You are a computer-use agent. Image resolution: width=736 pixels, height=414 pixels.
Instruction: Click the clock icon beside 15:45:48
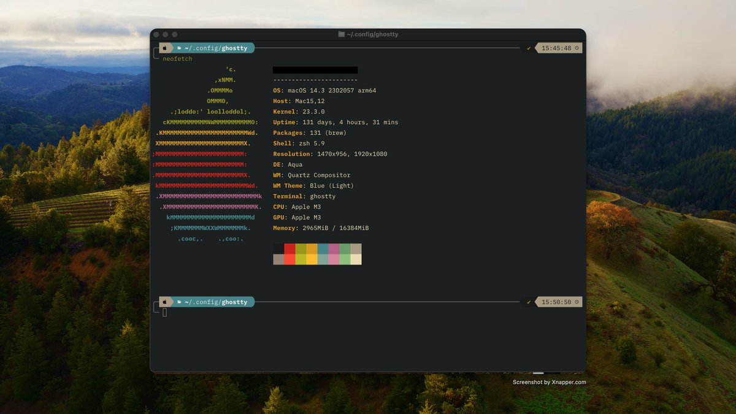click(x=577, y=48)
